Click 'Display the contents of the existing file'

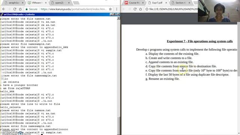point(172,54)
